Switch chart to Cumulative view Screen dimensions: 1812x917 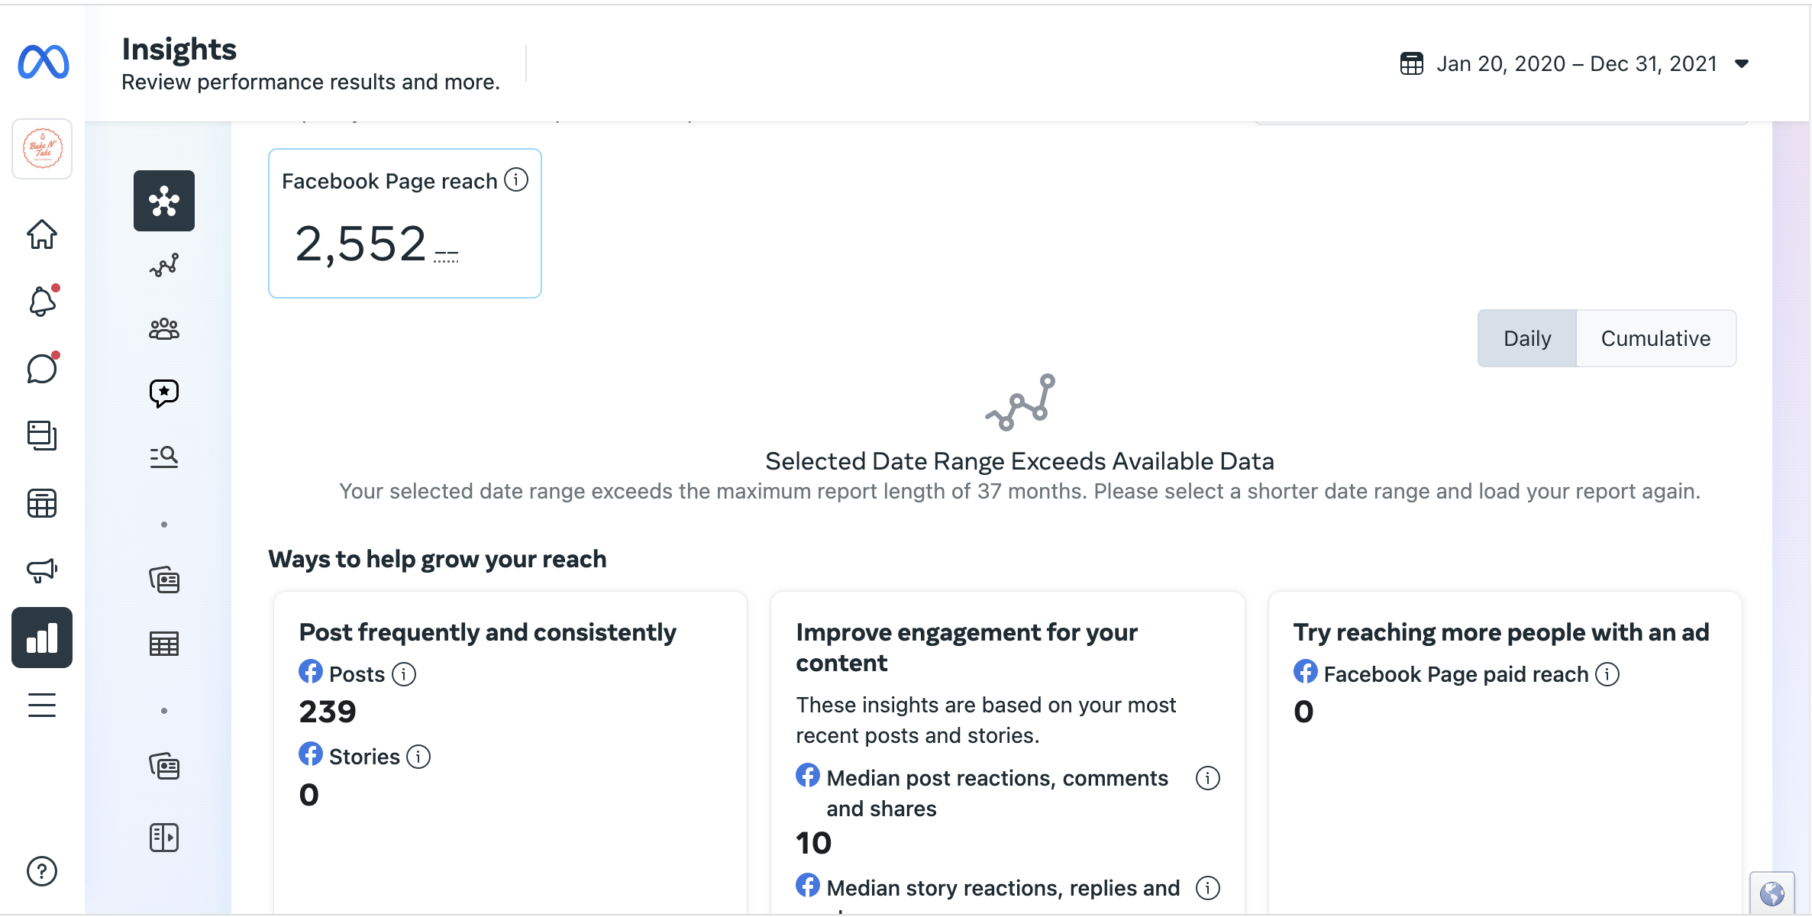coord(1655,338)
